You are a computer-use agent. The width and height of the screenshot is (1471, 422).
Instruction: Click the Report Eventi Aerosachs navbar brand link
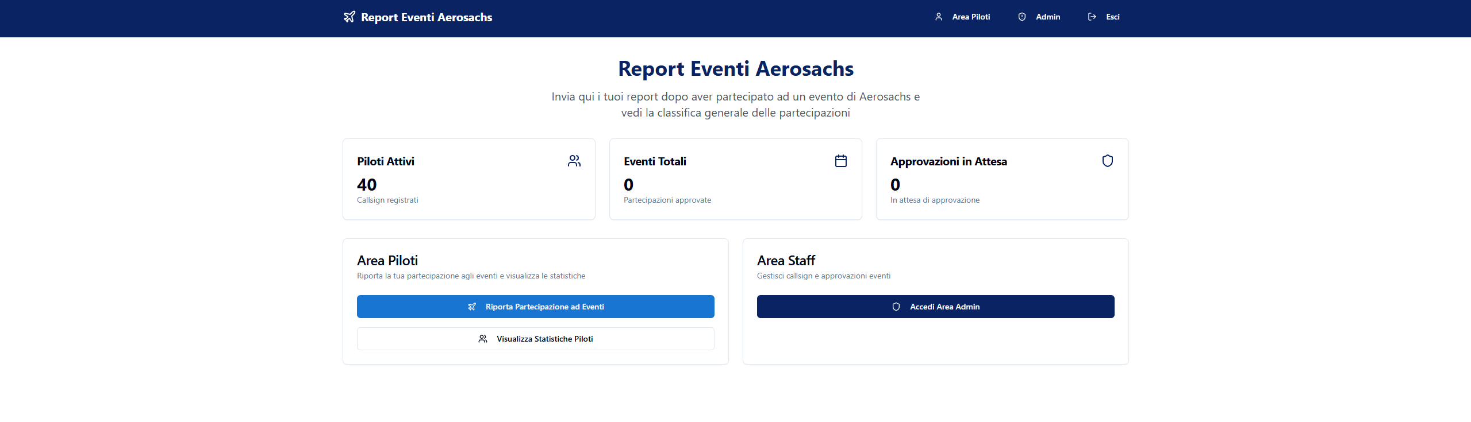coord(426,17)
